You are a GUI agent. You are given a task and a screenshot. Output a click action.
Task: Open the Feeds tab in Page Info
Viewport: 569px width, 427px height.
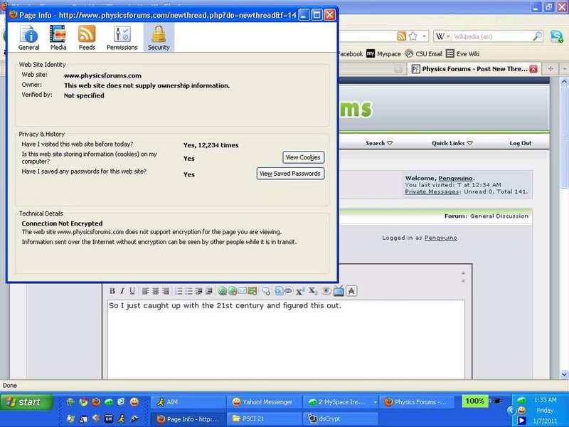[x=87, y=38]
